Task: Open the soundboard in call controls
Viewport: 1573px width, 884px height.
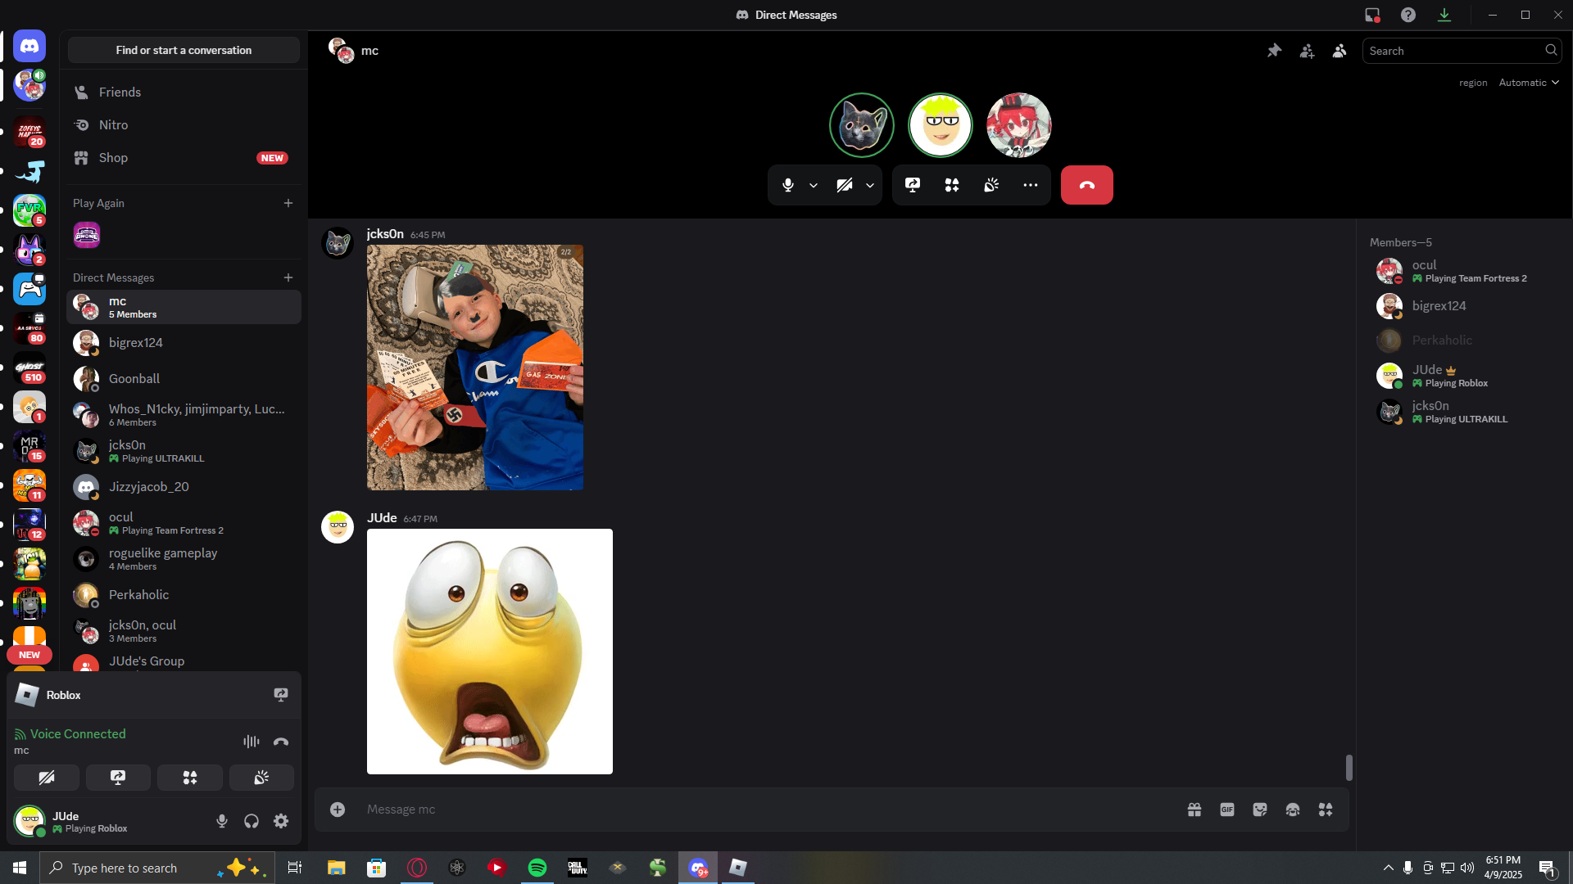Action: pos(991,185)
